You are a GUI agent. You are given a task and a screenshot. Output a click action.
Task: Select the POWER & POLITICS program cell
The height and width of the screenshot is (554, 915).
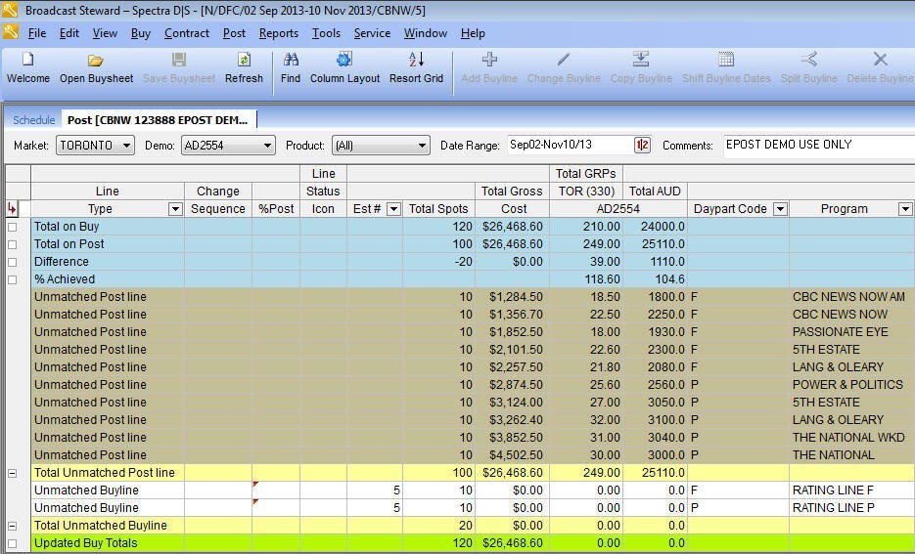(x=850, y=385)
